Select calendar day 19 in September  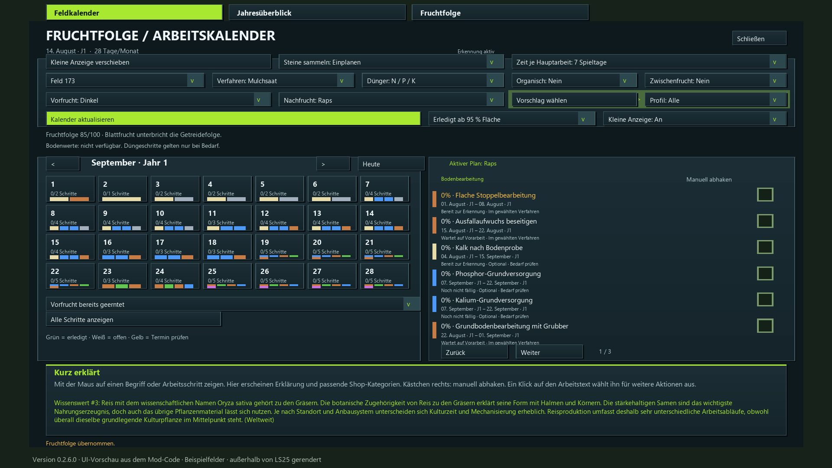(280, 247)
